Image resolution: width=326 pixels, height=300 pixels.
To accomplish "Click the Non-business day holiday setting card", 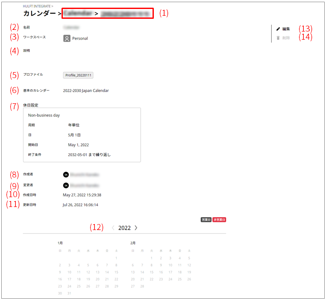I will [x=82, y=134].
